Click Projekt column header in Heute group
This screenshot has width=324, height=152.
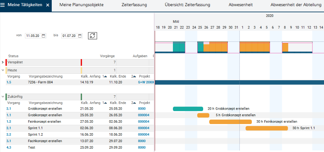point(145,77)
